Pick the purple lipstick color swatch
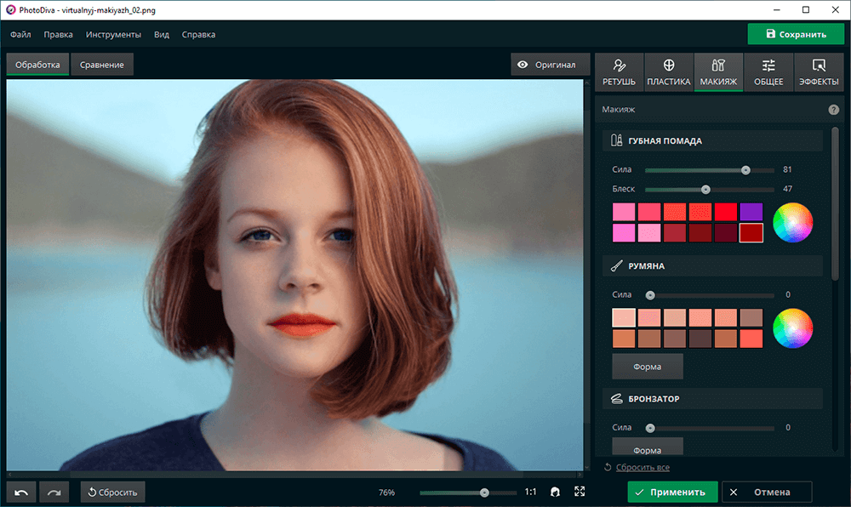851x507 pixels. tap(751, 212)
